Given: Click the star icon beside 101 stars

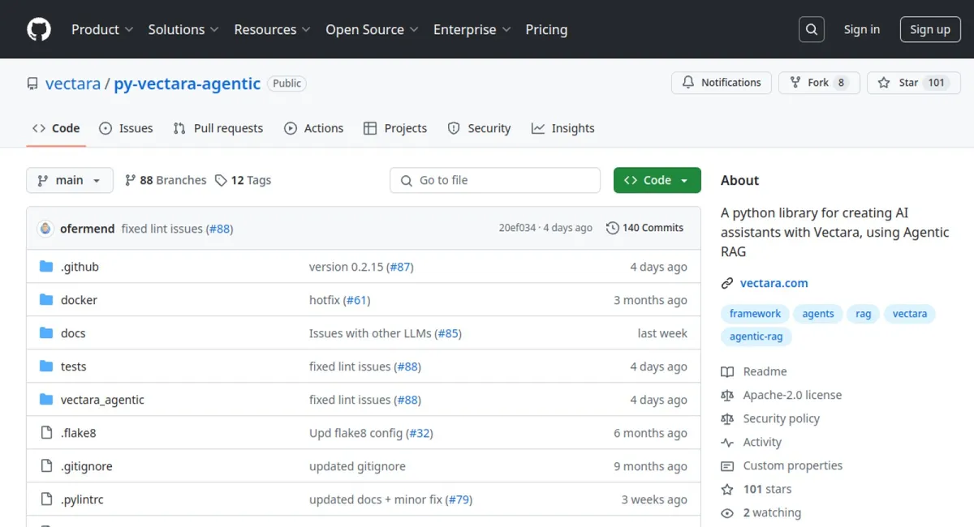Looking at the screenshot, I should coord(727,489).
